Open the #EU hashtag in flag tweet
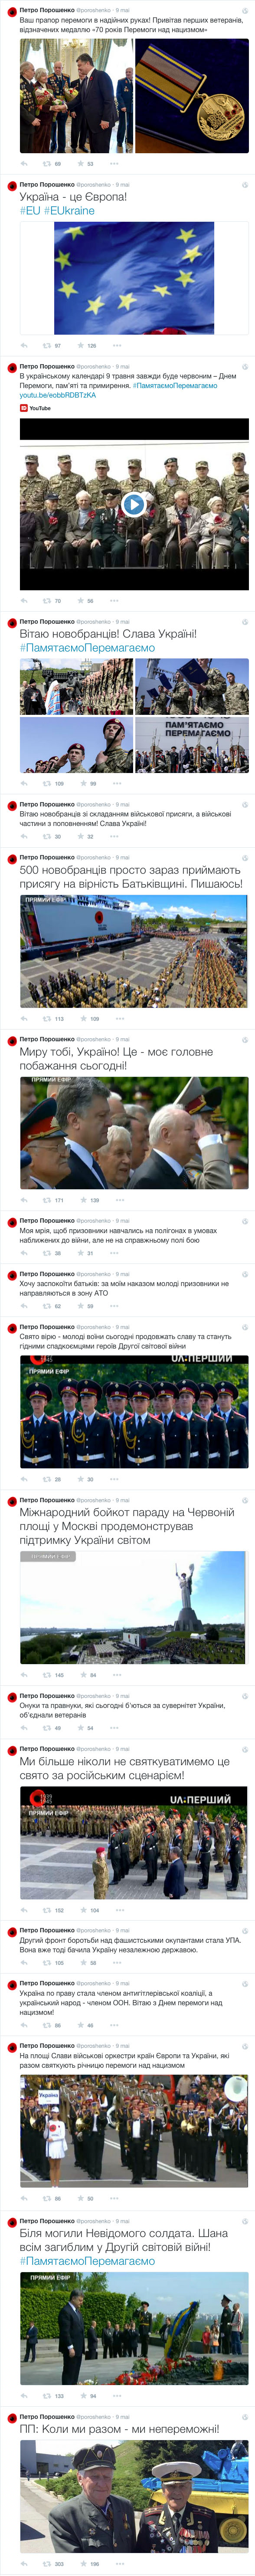The height and width of the screenshot is (2576, 255). pyautogui.click(x=30, y=211)
